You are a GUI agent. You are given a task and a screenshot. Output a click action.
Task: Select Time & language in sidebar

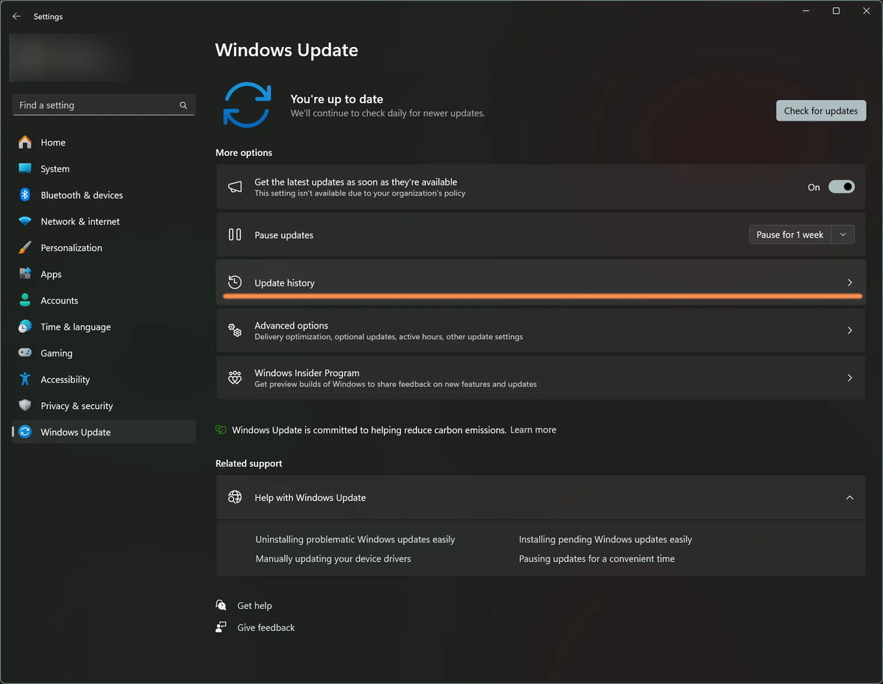click(104, 327)
